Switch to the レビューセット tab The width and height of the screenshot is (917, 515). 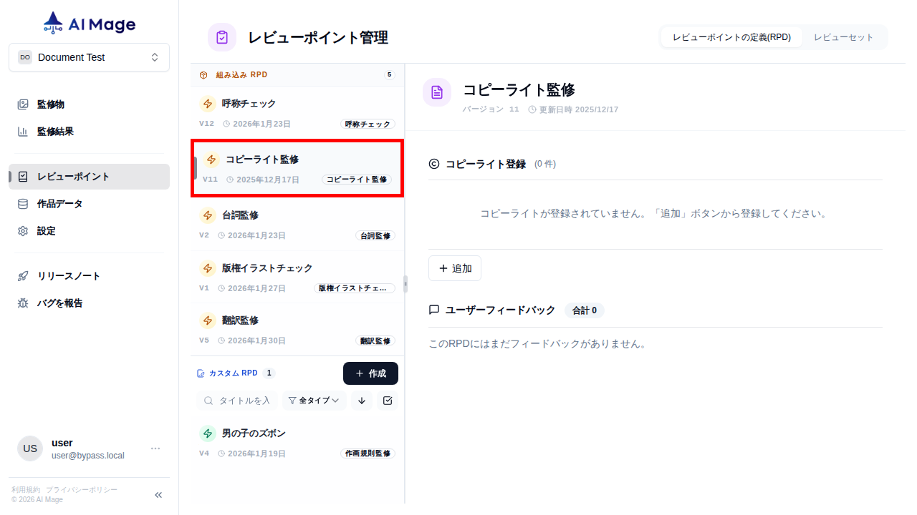point(844,36)
